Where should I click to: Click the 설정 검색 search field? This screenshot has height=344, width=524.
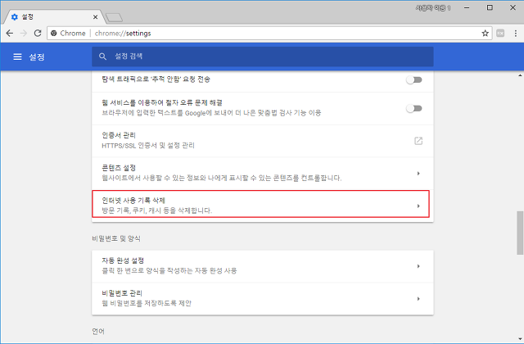(263, 57)
